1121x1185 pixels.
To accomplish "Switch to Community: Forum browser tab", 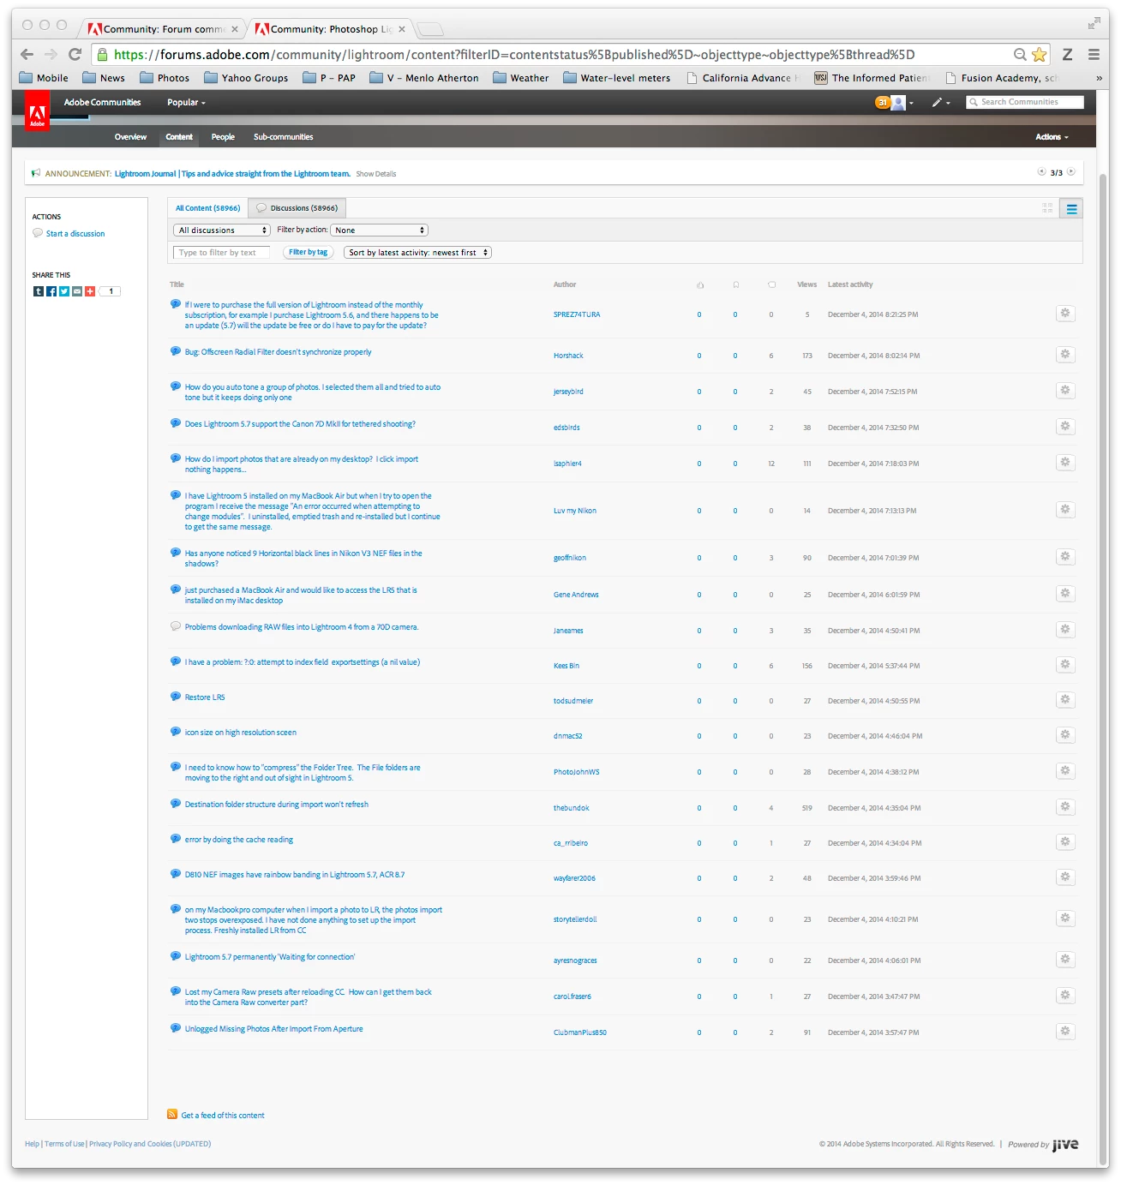I will click(163, 29).
